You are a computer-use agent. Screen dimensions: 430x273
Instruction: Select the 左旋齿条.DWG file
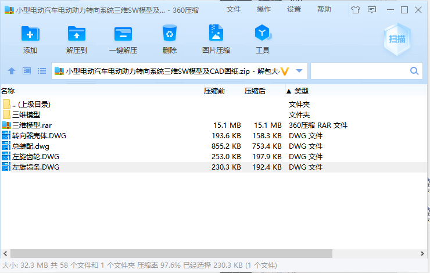214,167
